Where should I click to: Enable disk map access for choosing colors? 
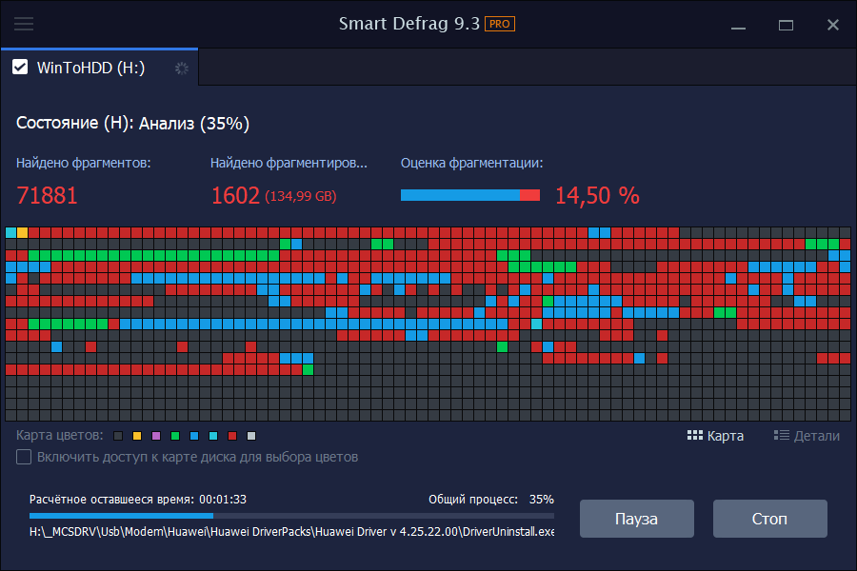click(24, 457)
